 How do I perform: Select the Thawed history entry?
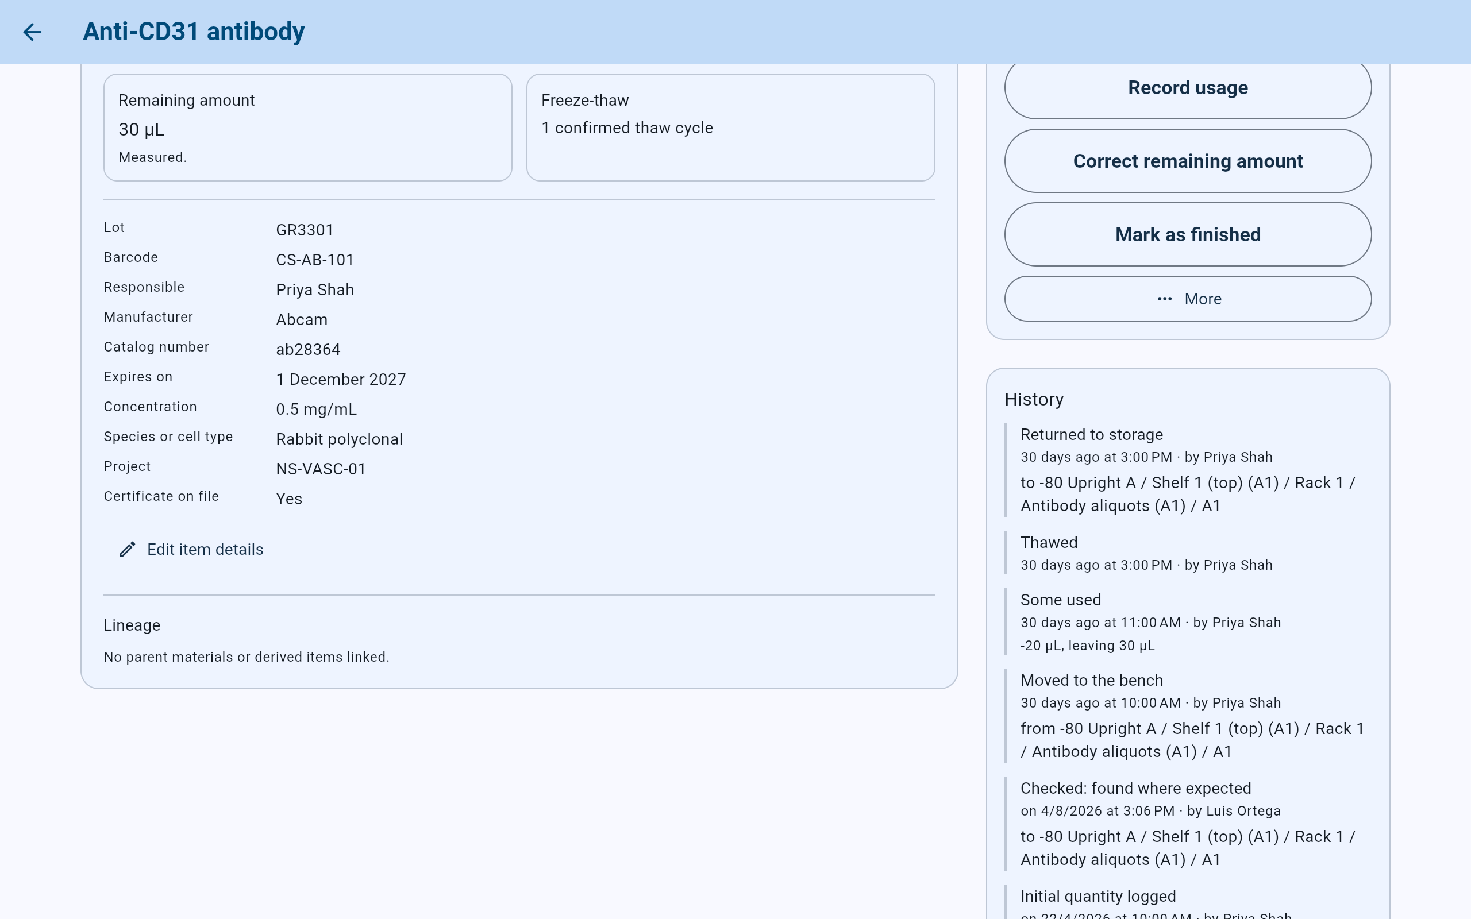(1188, 553)
